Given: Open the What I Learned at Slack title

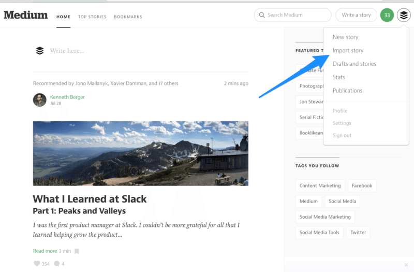Looking at the screenshot, I should pyautogui.click(x=90, y=199).
